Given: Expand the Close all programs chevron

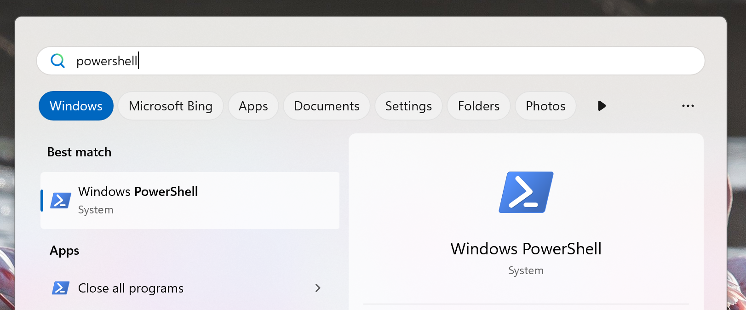Looking at the screenshot, I should (x=317, y=288).
